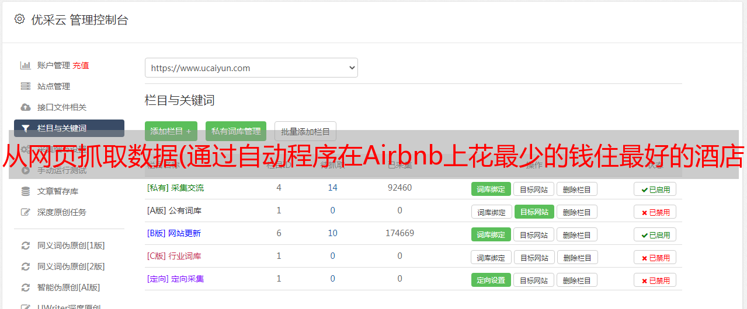Toggle the 已禁用 status of 定向采集
Screen dimensions: 747x309
point(655,280)
